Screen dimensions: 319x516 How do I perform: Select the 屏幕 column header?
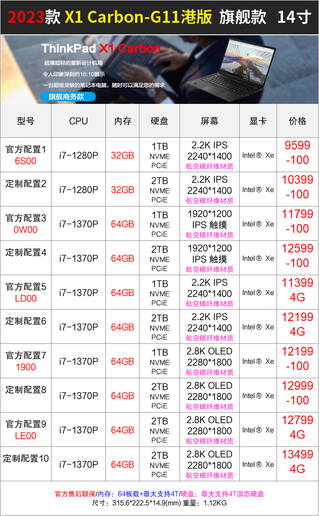tap(210, 121)
